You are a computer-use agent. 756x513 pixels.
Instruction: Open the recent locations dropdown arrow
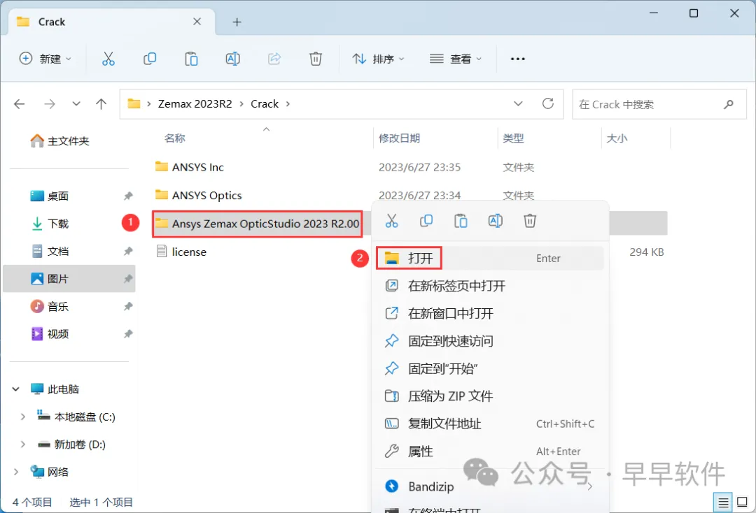(76, 104)
